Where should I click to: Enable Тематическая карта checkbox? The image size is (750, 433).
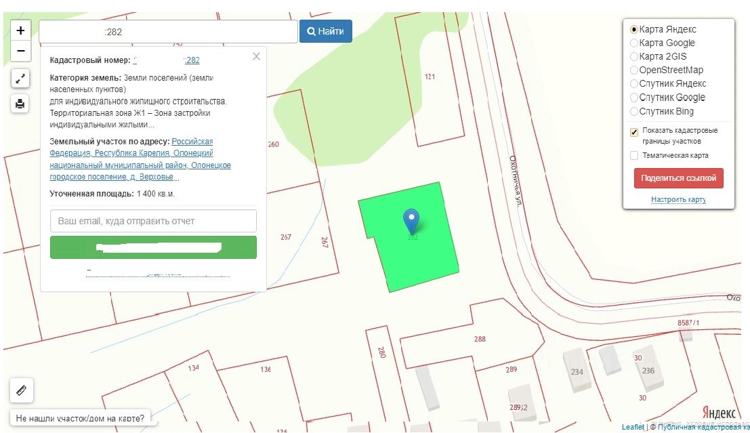click(x=634, y=155)
